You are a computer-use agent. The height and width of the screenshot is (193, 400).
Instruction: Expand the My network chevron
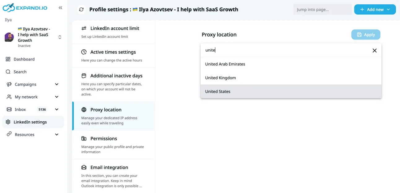[x=57, y=97]
